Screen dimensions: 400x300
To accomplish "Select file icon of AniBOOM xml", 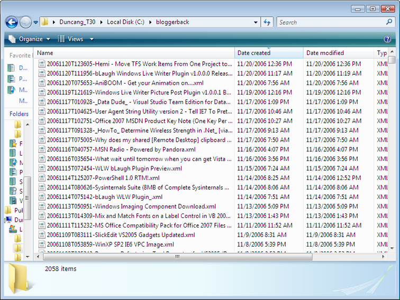I will (x=42, y=83).
